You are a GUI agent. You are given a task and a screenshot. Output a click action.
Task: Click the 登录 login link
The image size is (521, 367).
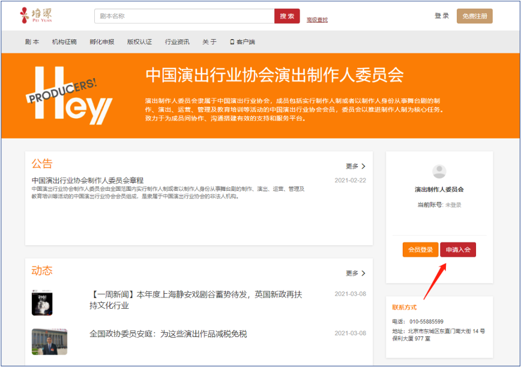tap(441, 15)
